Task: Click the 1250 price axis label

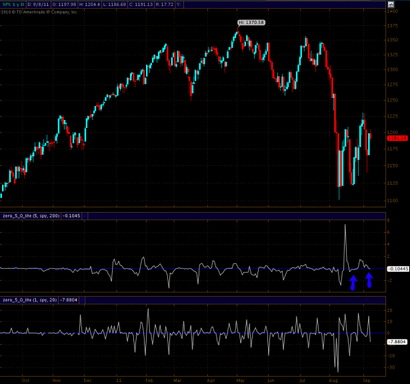Action: point(393,100)
